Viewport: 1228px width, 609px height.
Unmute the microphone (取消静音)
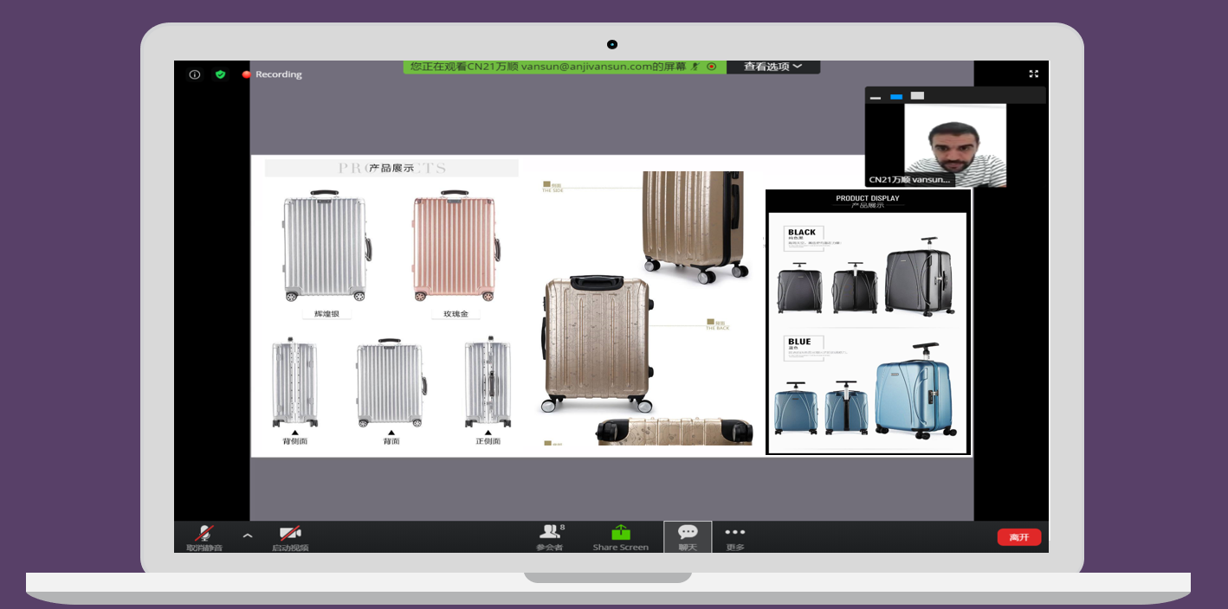coord(204,537)
